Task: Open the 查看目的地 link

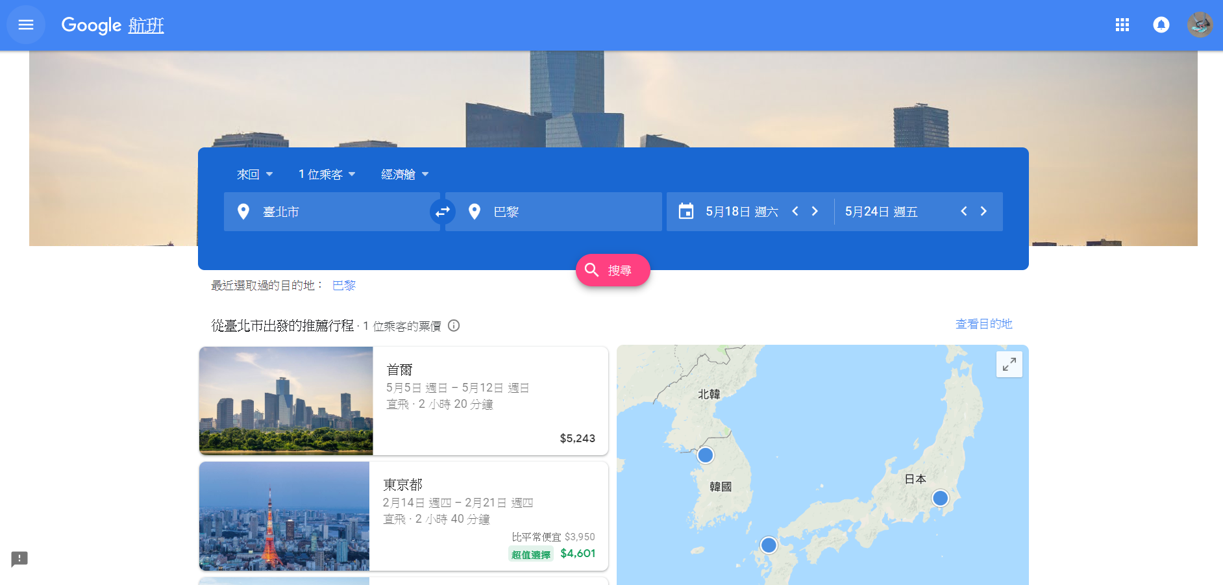Action: point(983,324)
